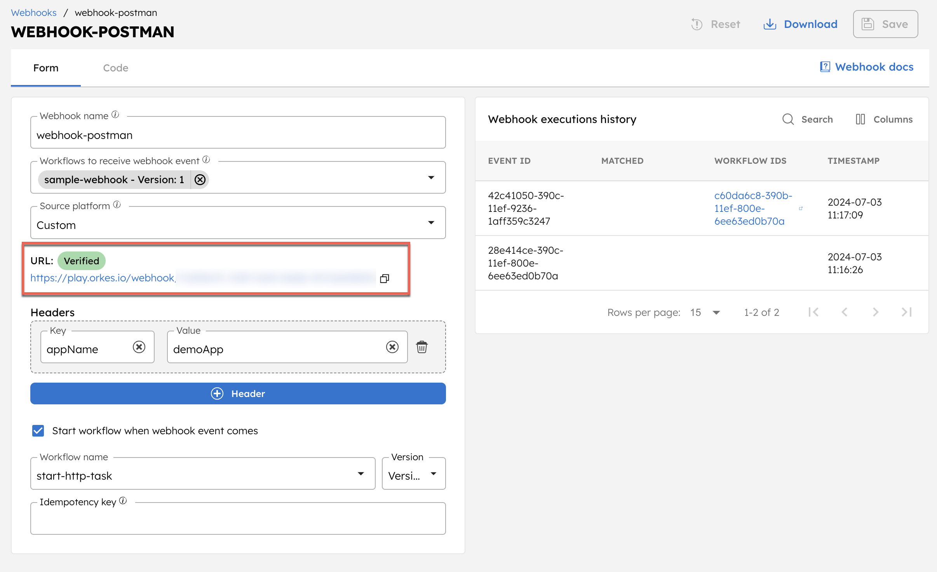Open the Rows per page dropdown
Screen dimensions: 937x572
[x=705, y=312]
